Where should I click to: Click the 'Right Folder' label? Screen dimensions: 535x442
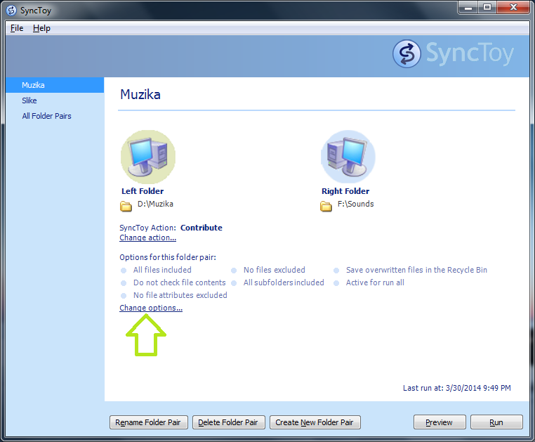(x=345, y=191)
